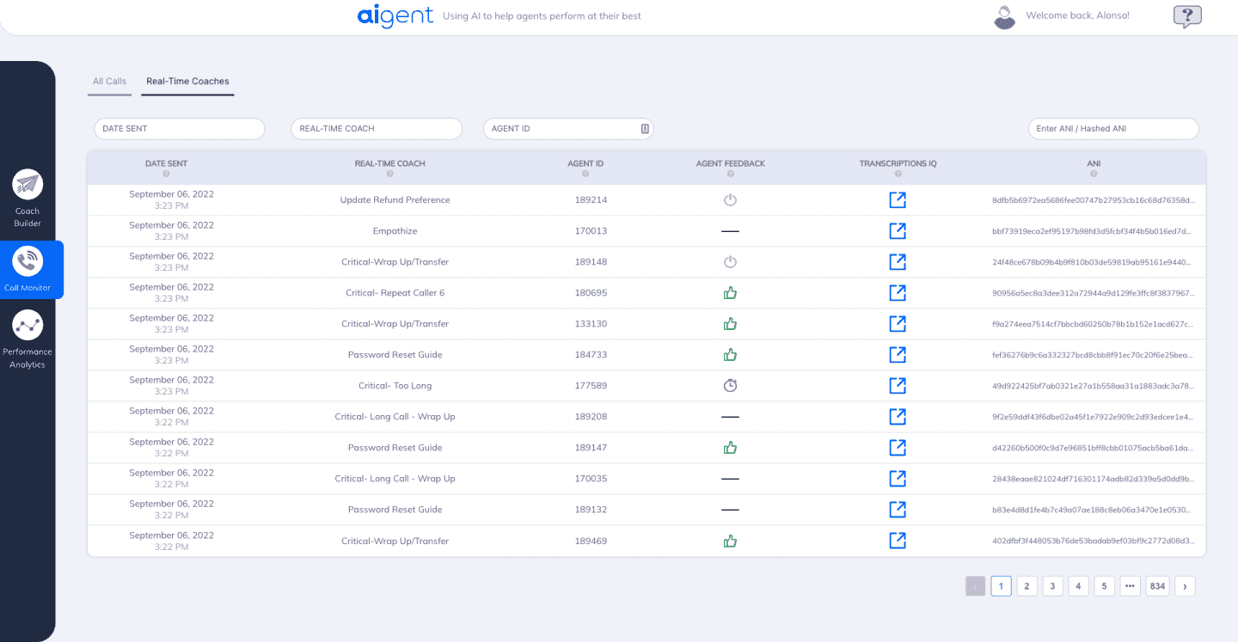Screen dimensions: 1238x642
Task: Open transcription for agent 189469
Action: click(898, 541)
